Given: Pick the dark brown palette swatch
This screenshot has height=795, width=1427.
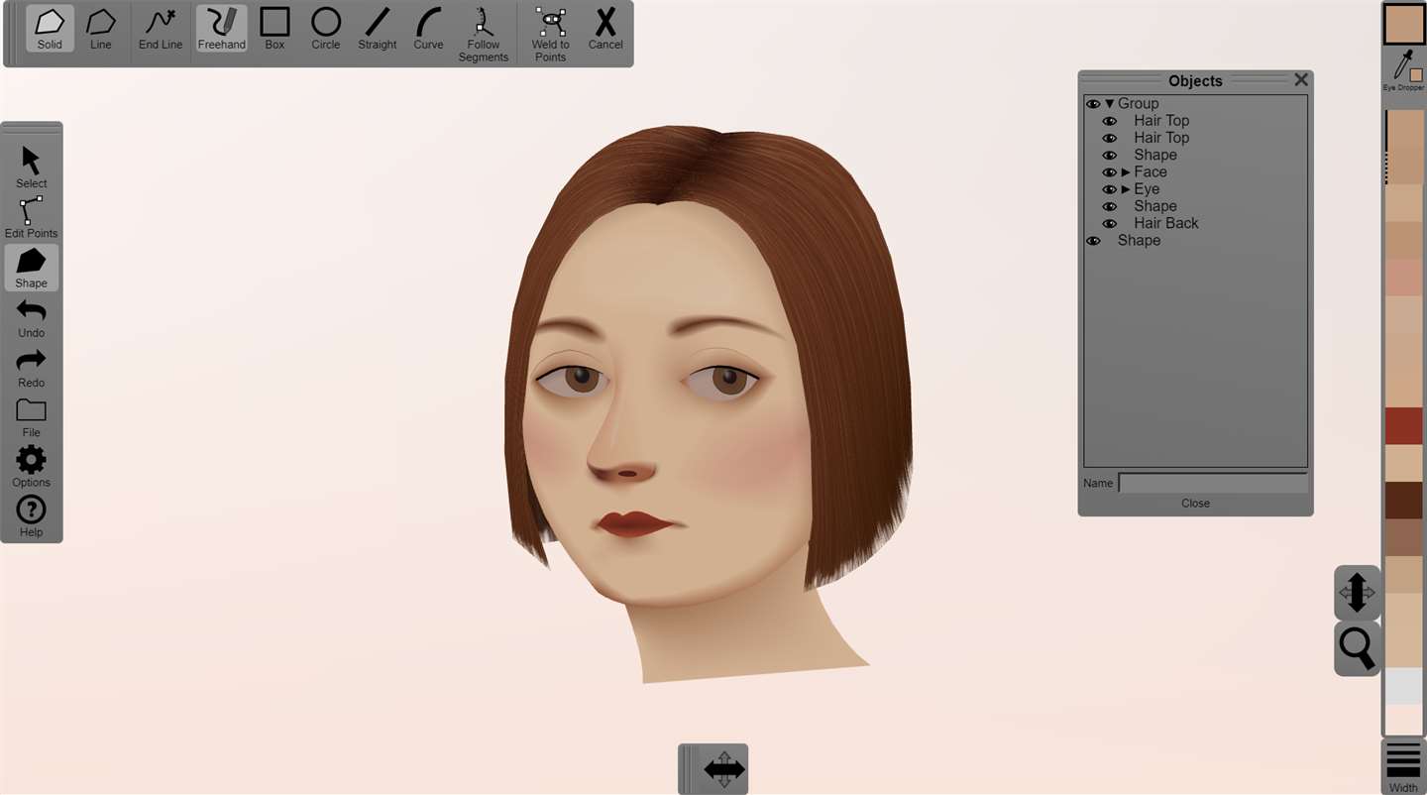Looking at the screenshot, I should pos(1403,501).
